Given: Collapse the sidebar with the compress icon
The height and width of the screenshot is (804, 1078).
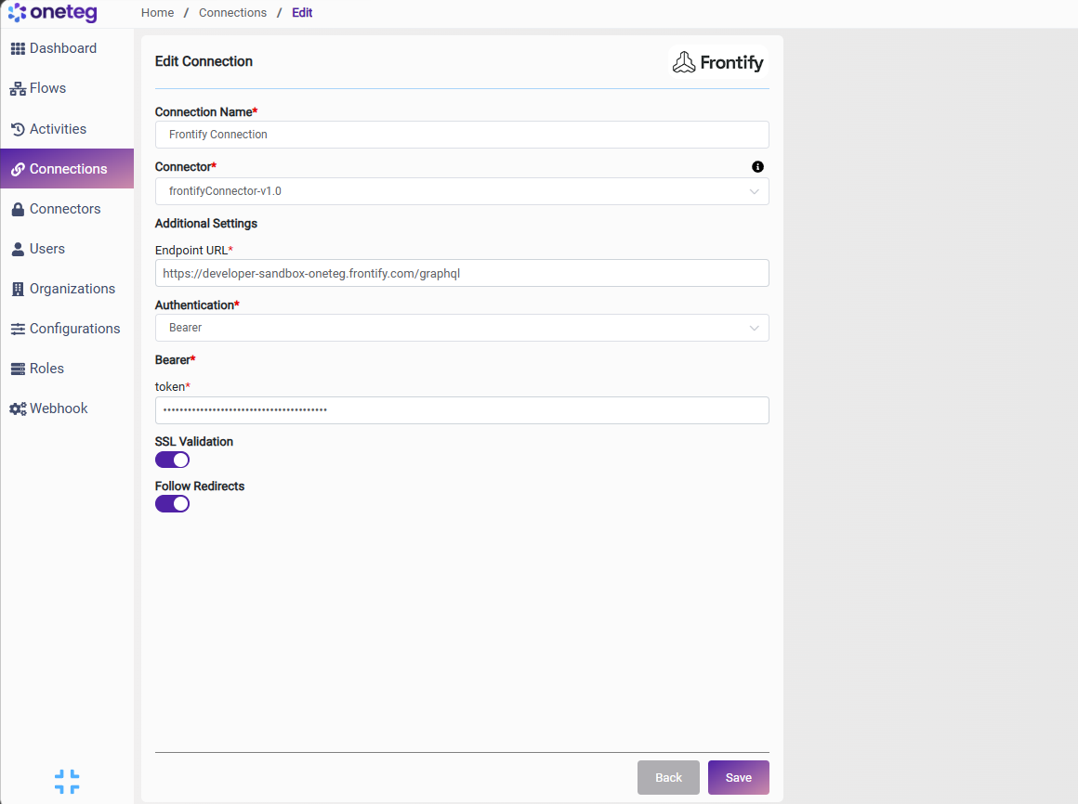Looking at the screenshot, I should (67, 782).
